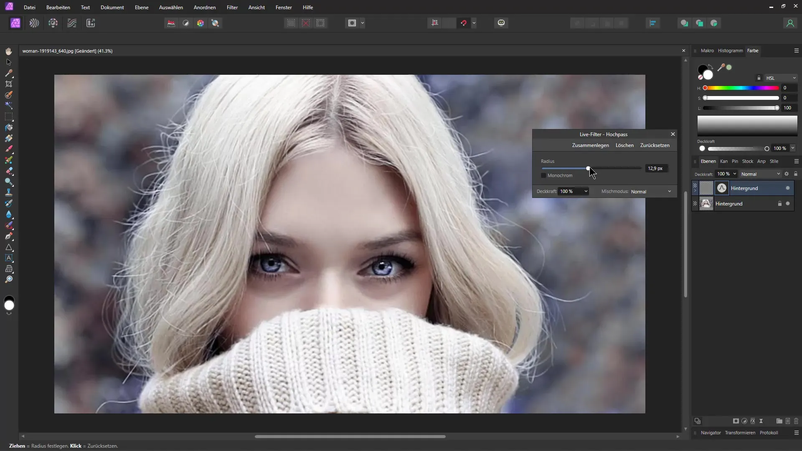Toggle Quick Mask in toolbar
Image resolution: width=802 pixels, height=451 pixels.
(352, 23)
